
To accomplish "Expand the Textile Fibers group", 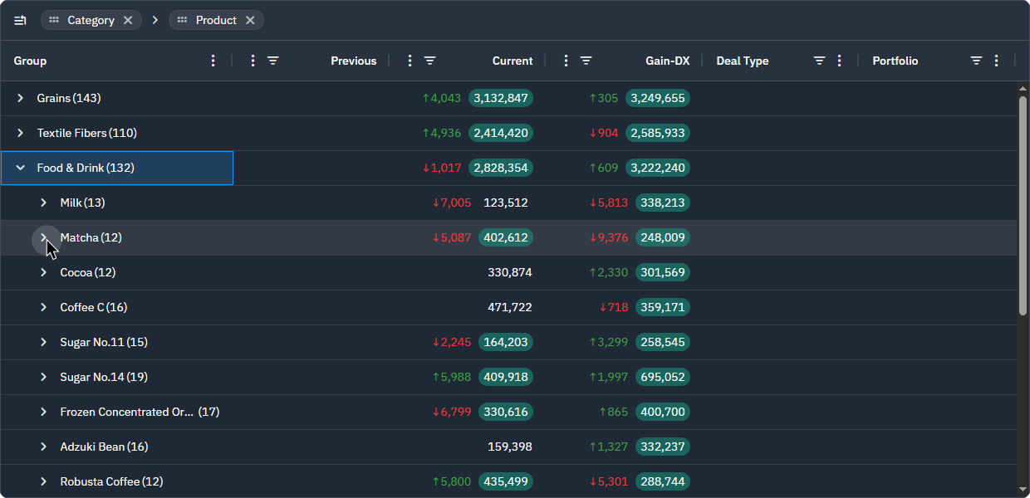I will coord(21,133).
